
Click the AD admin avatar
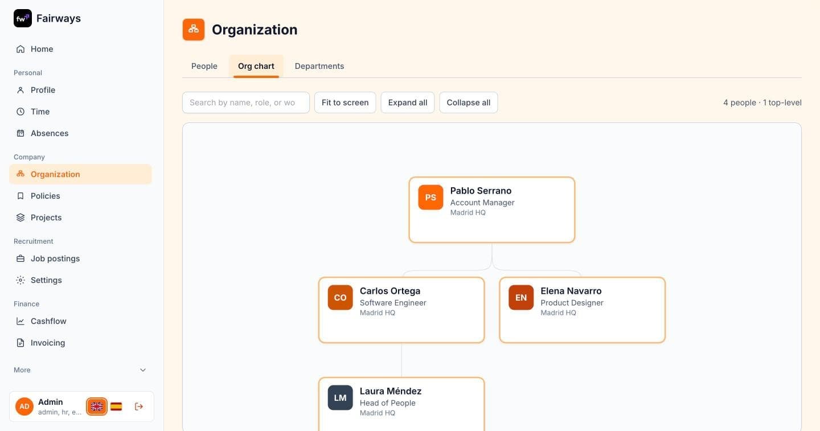[x=24, y=407]
